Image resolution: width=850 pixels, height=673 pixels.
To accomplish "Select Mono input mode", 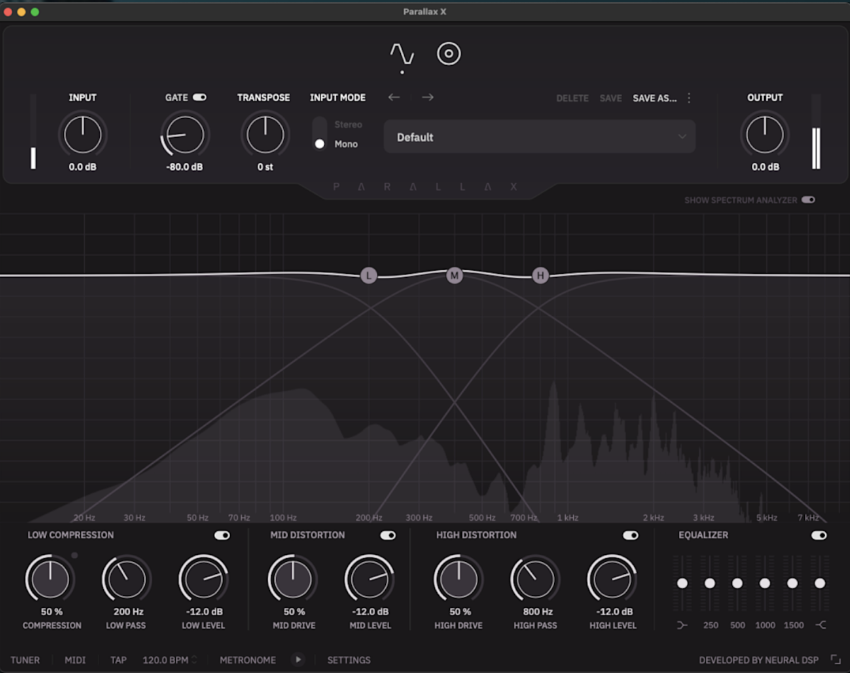I will (321, 144).
